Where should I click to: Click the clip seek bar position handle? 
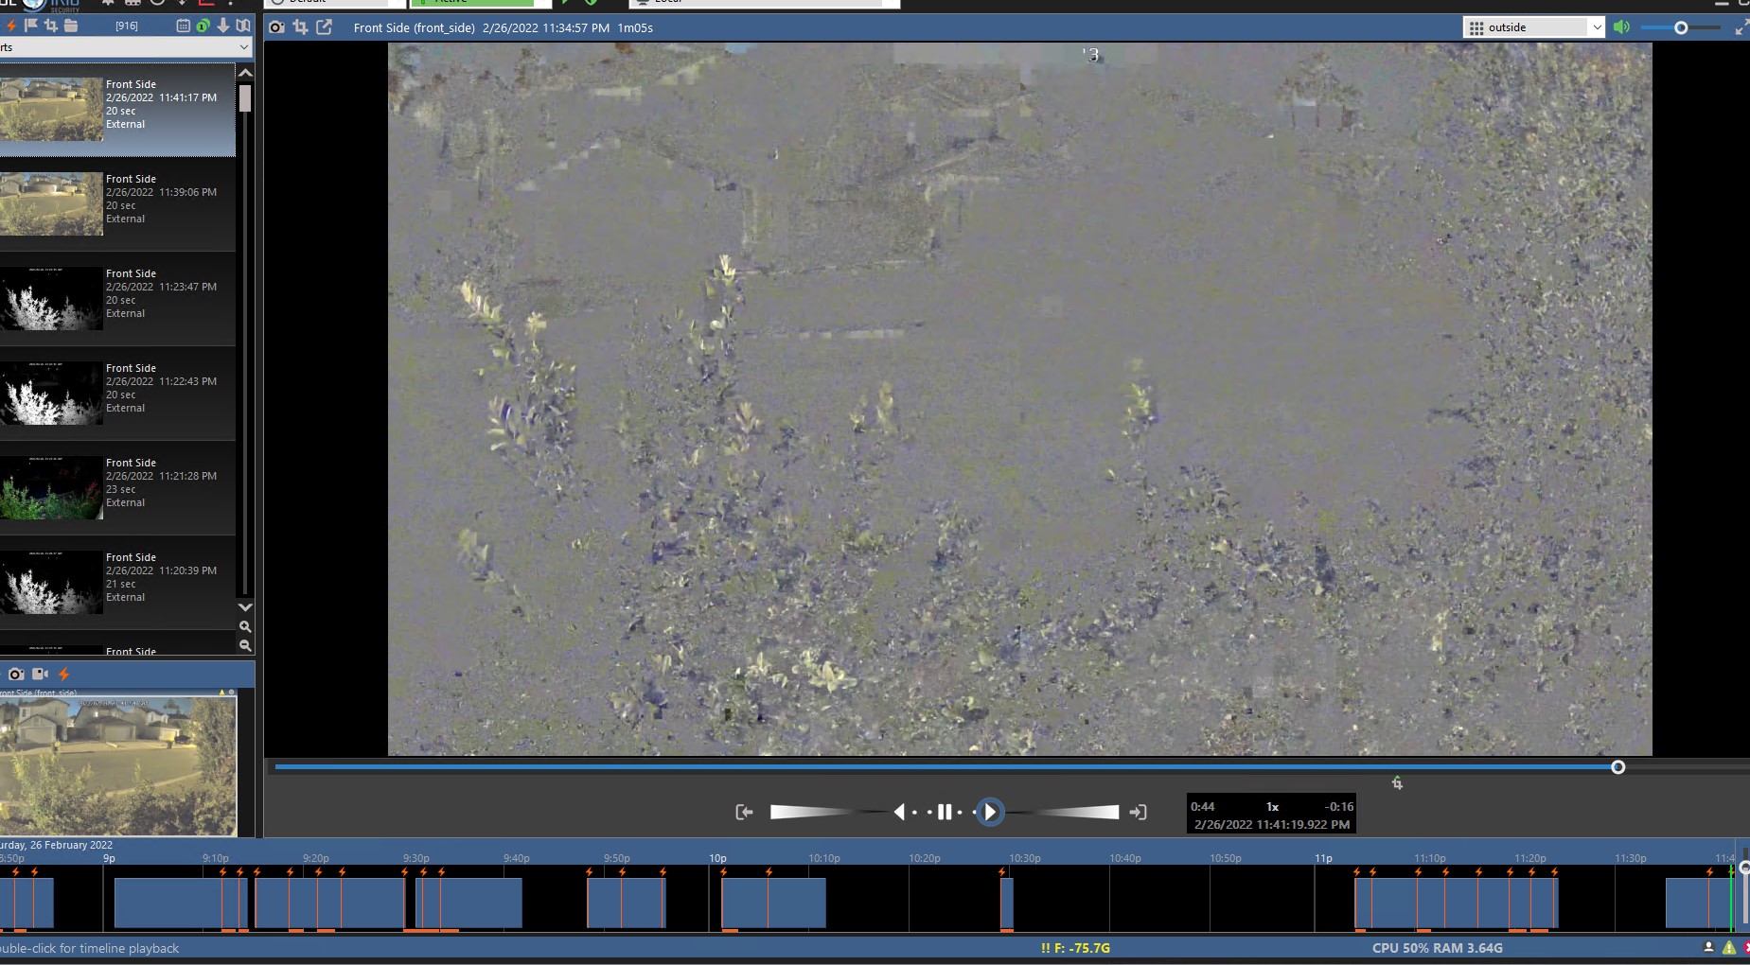point(1618,767)
